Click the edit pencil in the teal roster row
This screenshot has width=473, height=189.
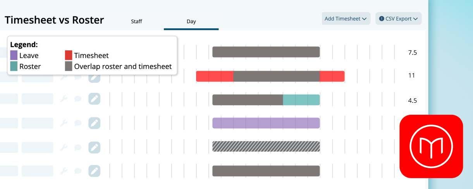coord(94,99)
